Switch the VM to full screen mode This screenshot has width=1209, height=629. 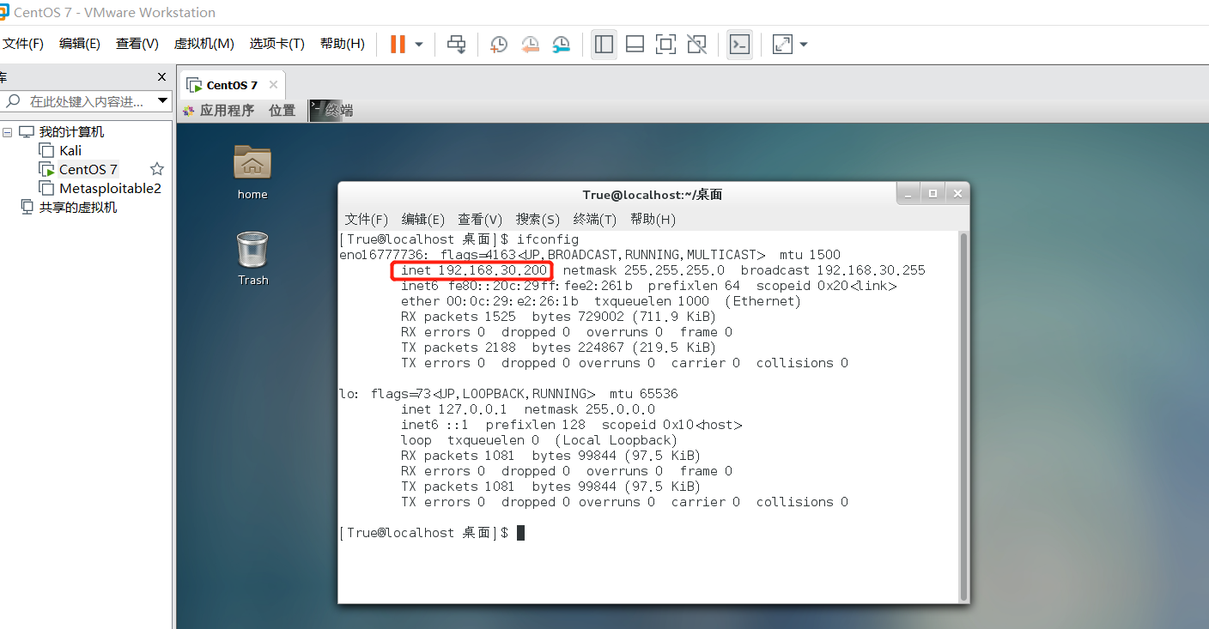(665, 44)
